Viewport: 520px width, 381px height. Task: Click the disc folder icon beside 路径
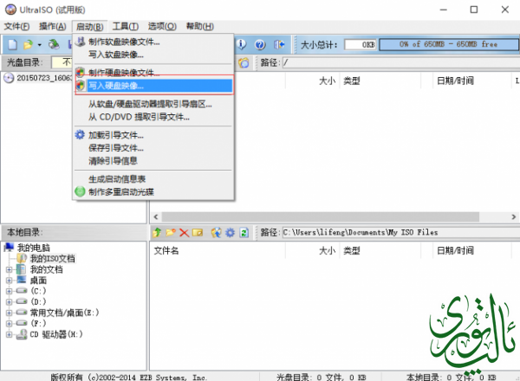[x=244, y=62]
